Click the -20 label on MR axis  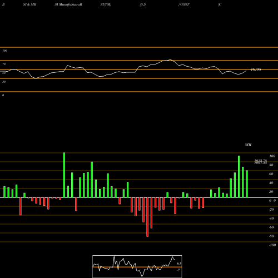271,210
